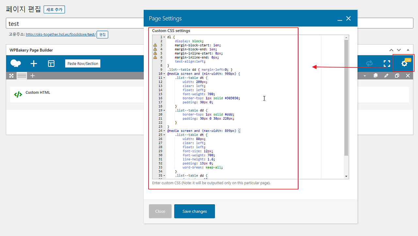The image size is (418, 236).
Task: Click the Paste Row/Section button
Action: coord(83,63)
